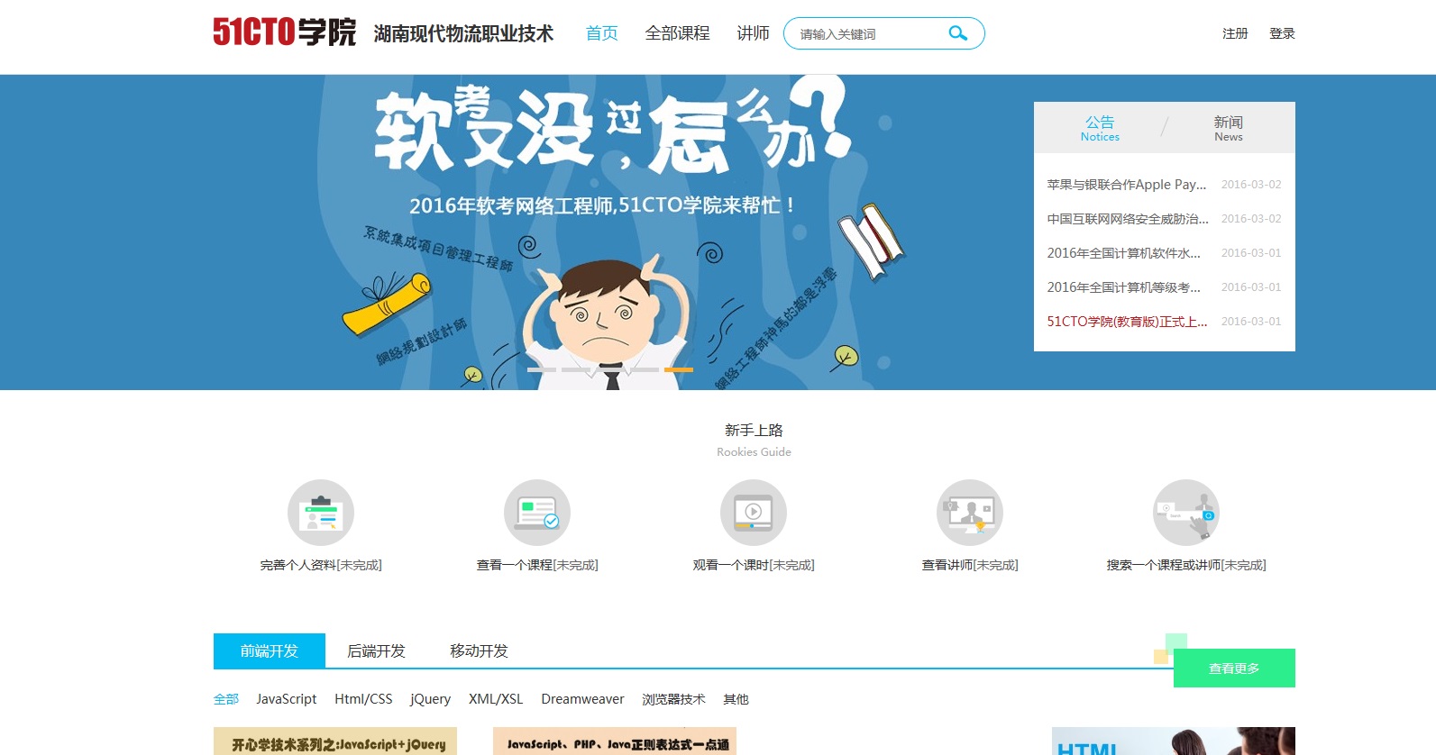Click 查看一个课程[未完成] text
The height and width of the screenshot is (755, 1436).
[x=537, y=565]
